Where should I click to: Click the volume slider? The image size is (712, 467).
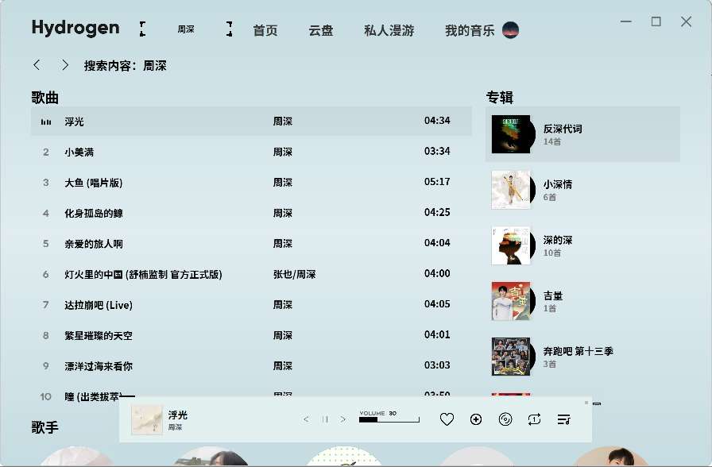pos(389,420)
